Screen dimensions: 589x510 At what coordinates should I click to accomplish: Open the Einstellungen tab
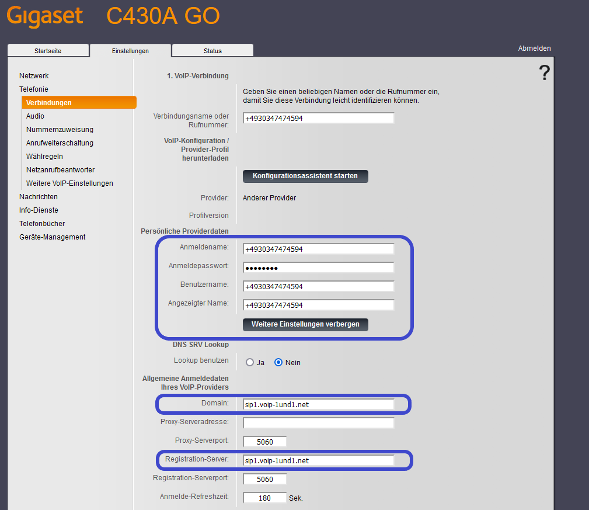point(130,51)
